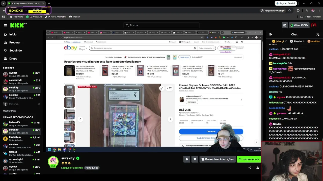
Task: Open lordkebun Slots & Casino channel
Action: 21,139
